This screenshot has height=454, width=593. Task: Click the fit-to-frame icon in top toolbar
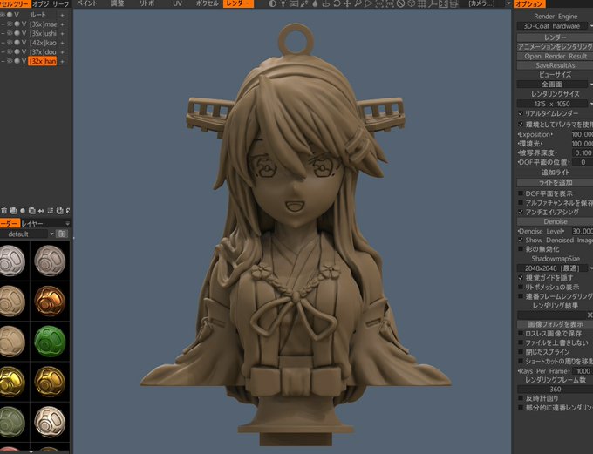point(443,3)
